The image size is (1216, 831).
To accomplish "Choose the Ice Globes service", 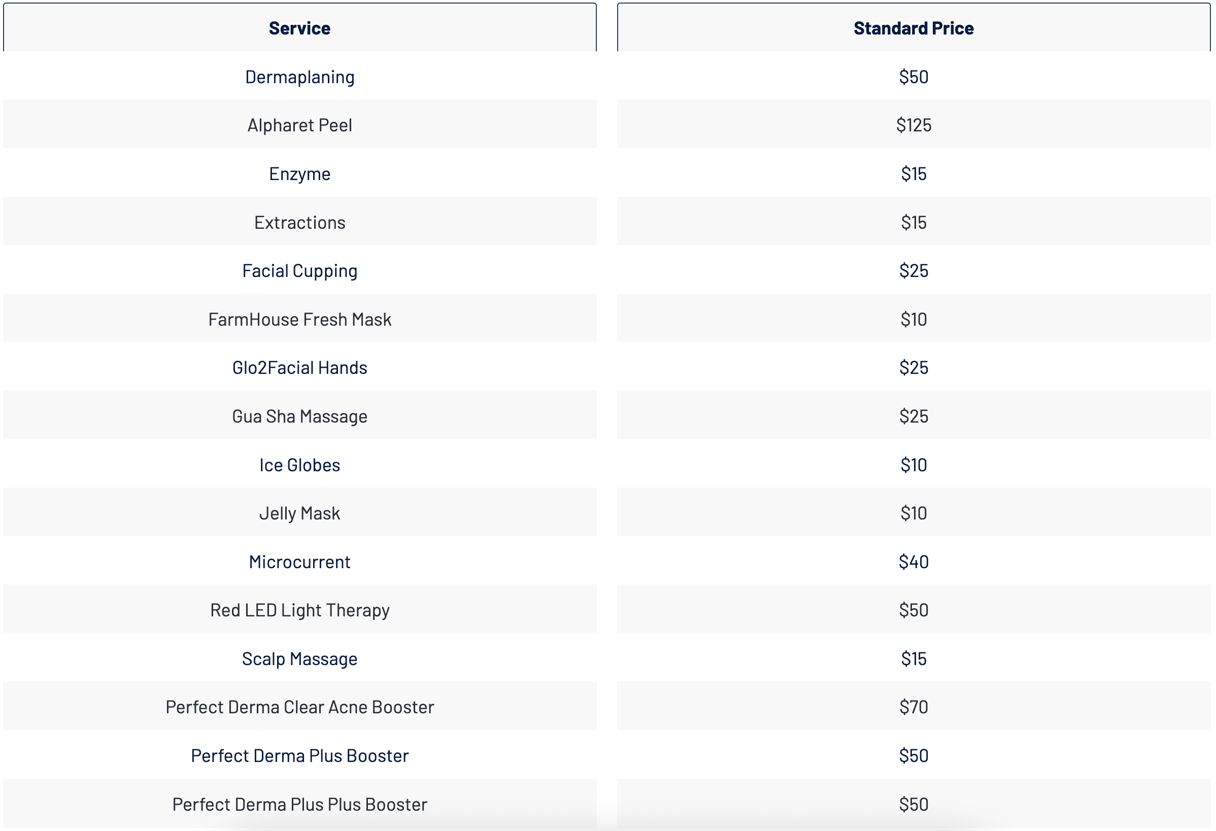I will (299, 465).
